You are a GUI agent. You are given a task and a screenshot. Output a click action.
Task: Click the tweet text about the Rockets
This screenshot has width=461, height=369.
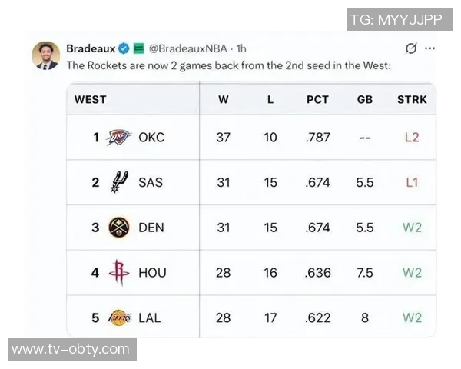pyautogui.click(x=229, y=65)
